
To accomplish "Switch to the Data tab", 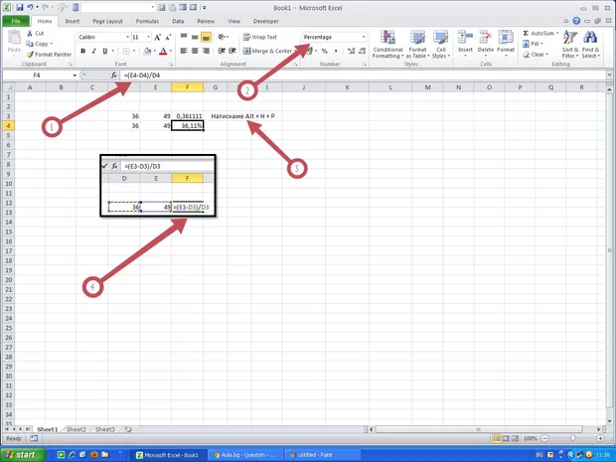I will (x=178, y=21).
